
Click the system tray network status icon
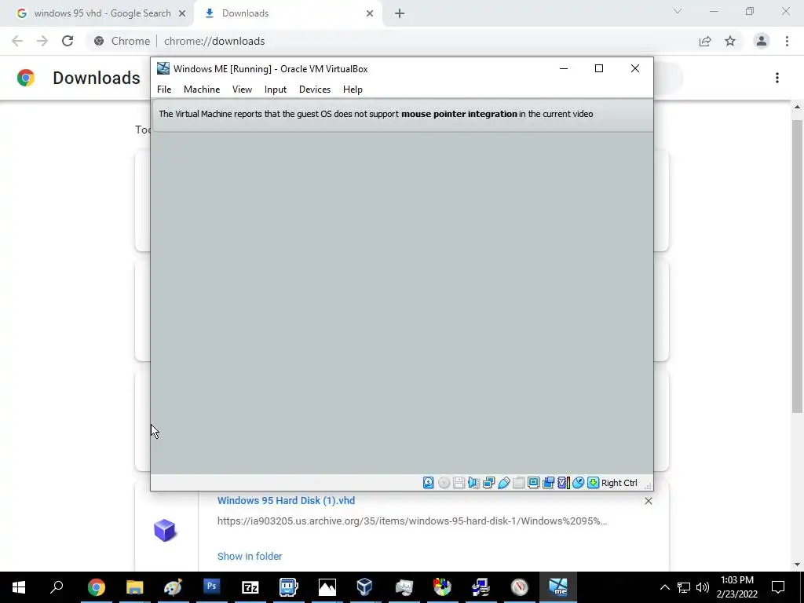tap(684, 587)
